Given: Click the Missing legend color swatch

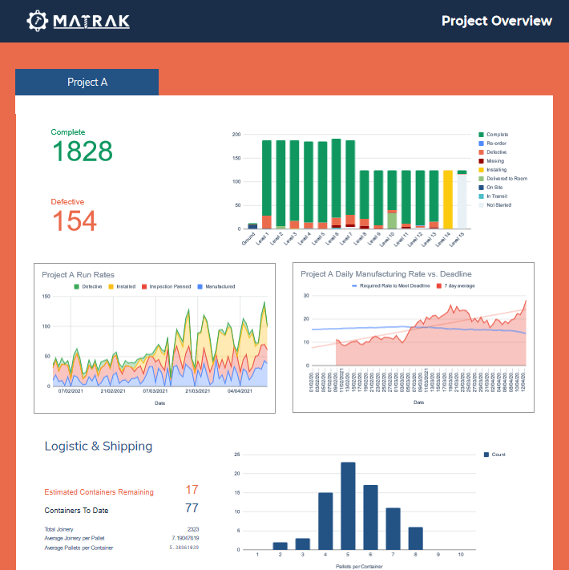Looking at the screenshot, I should [481, 161].
